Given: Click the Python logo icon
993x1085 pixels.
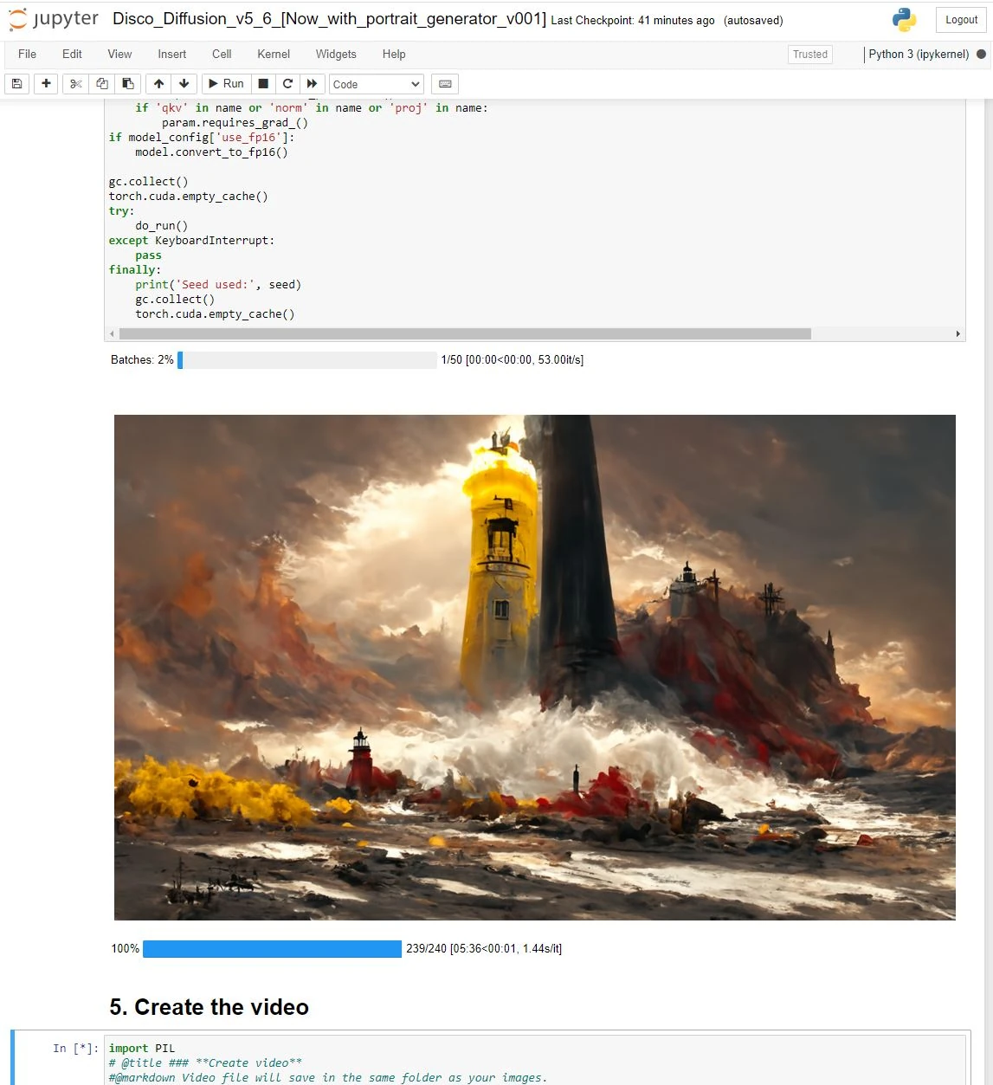Looking at the screenshot, I should [x=905, y=20].
